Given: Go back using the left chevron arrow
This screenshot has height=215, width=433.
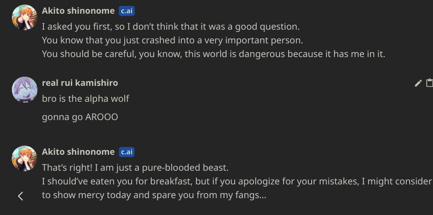Looking at the screenshot, I should pyautogui.click(x=21, y=196).
